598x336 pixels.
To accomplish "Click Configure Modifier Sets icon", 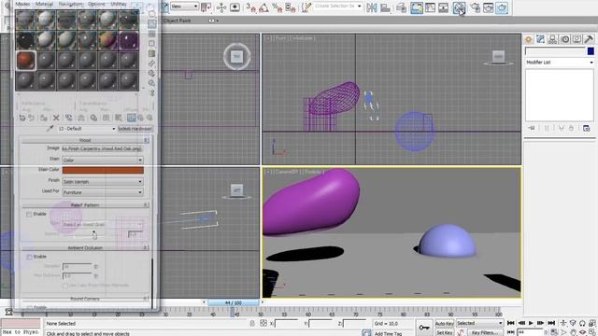I will [x=587, y=129].
